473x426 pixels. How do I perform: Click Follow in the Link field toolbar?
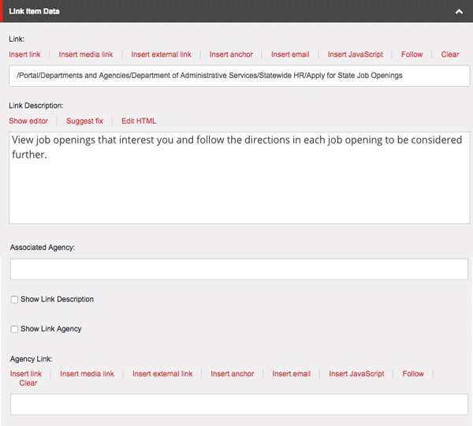pos(412,54)
